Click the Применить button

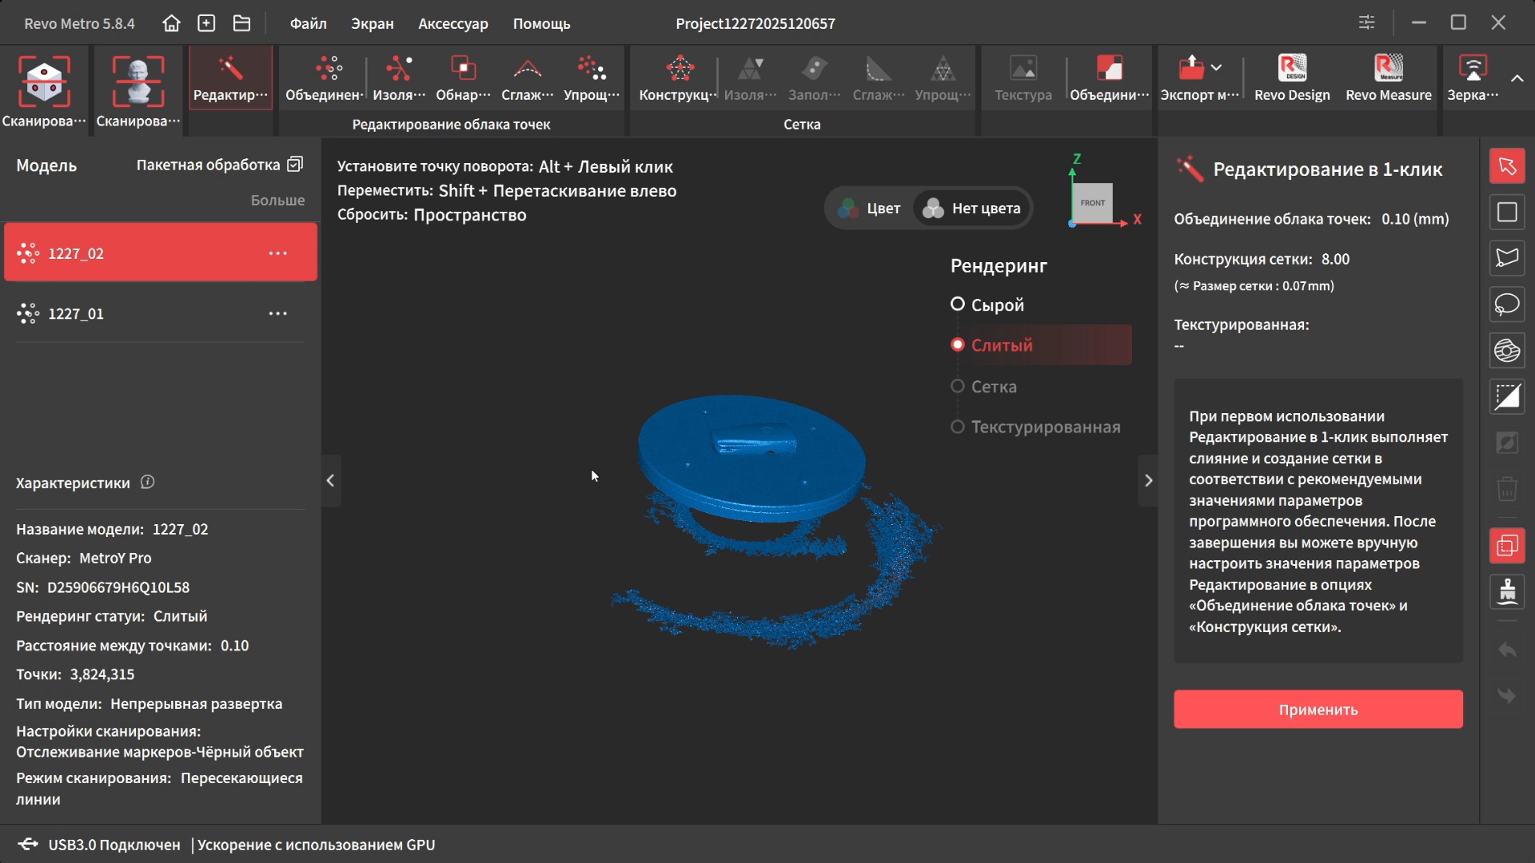click(x=1318, y=710)
